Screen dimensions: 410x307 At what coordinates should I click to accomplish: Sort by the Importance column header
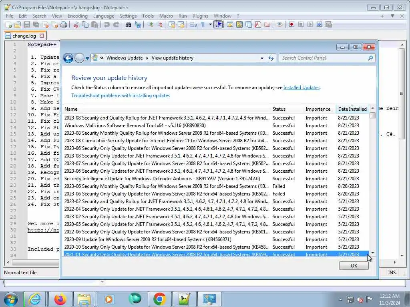[320, 109]
